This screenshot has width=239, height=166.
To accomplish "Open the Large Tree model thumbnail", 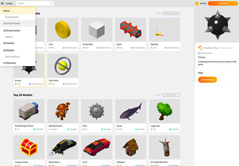I will pos(165,111).
